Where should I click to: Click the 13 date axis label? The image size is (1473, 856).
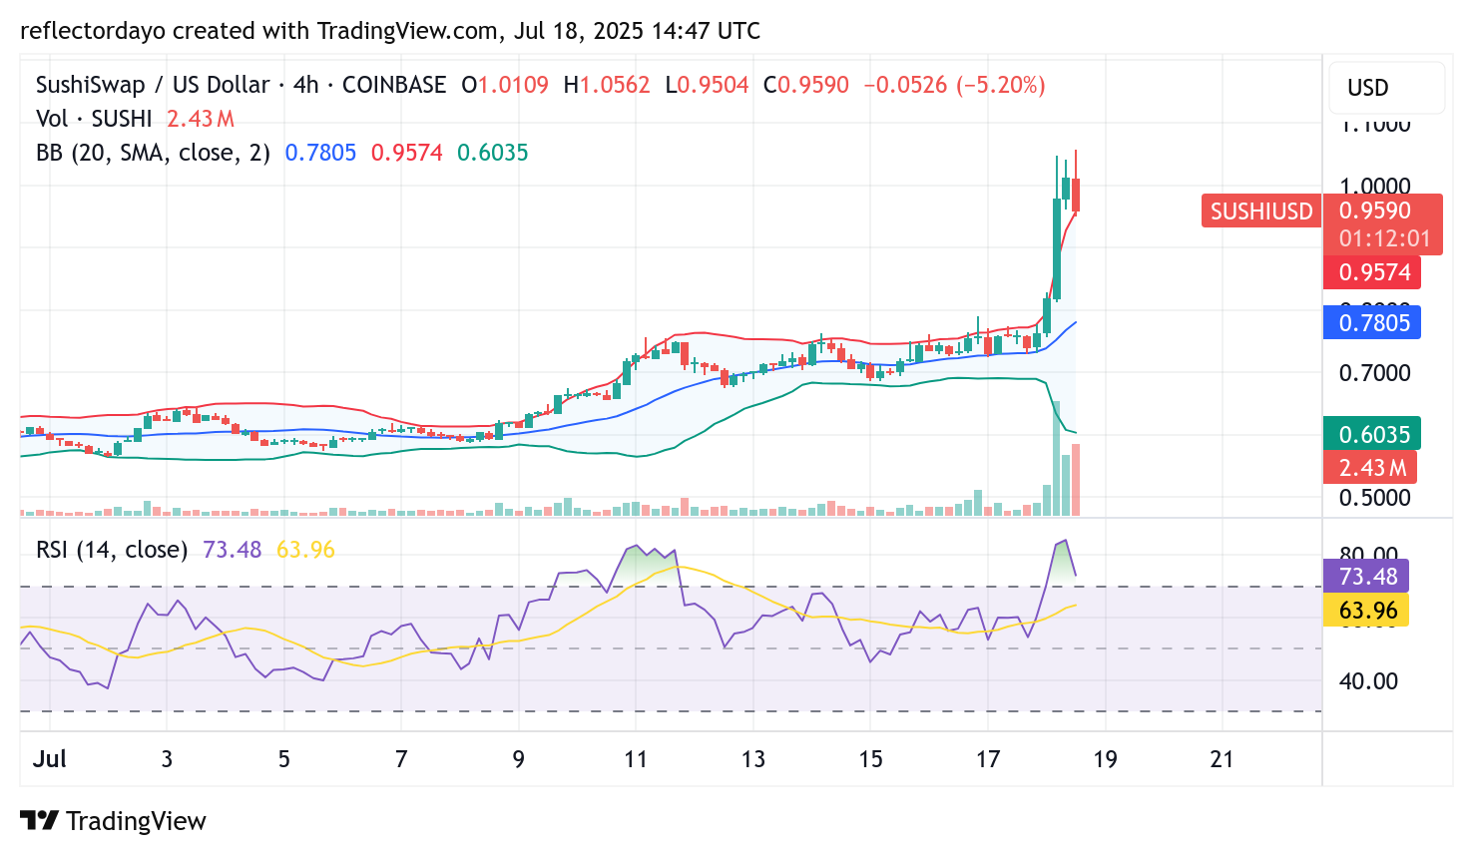point(753,759)
